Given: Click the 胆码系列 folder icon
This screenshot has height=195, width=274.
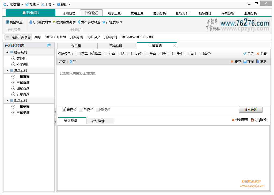Looking at the screenshot, I should (x=12, y=52).
